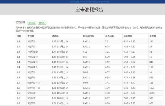Click the 变速箱 column header
This screenshot has height=106, width=165.
coord(31,36)
